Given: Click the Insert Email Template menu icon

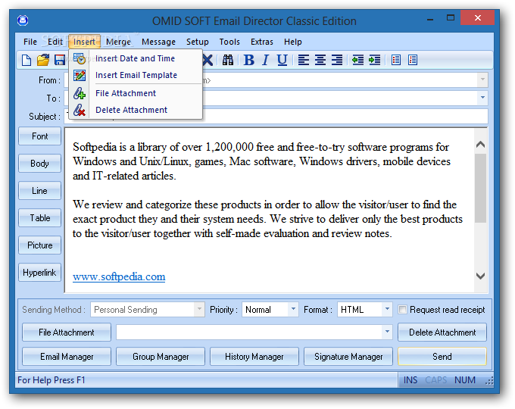Looking at the screenshot, I should pyautogui.click(x=80, y=76).
